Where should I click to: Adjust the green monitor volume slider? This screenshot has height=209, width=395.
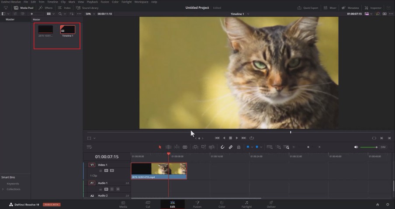coord(369,147)
